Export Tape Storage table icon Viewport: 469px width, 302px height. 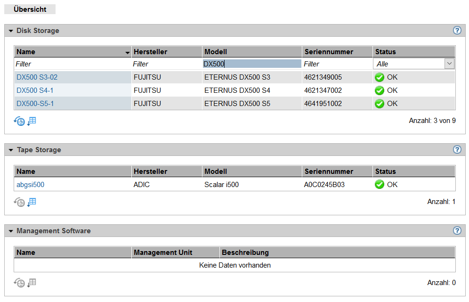tap(32, 202)
